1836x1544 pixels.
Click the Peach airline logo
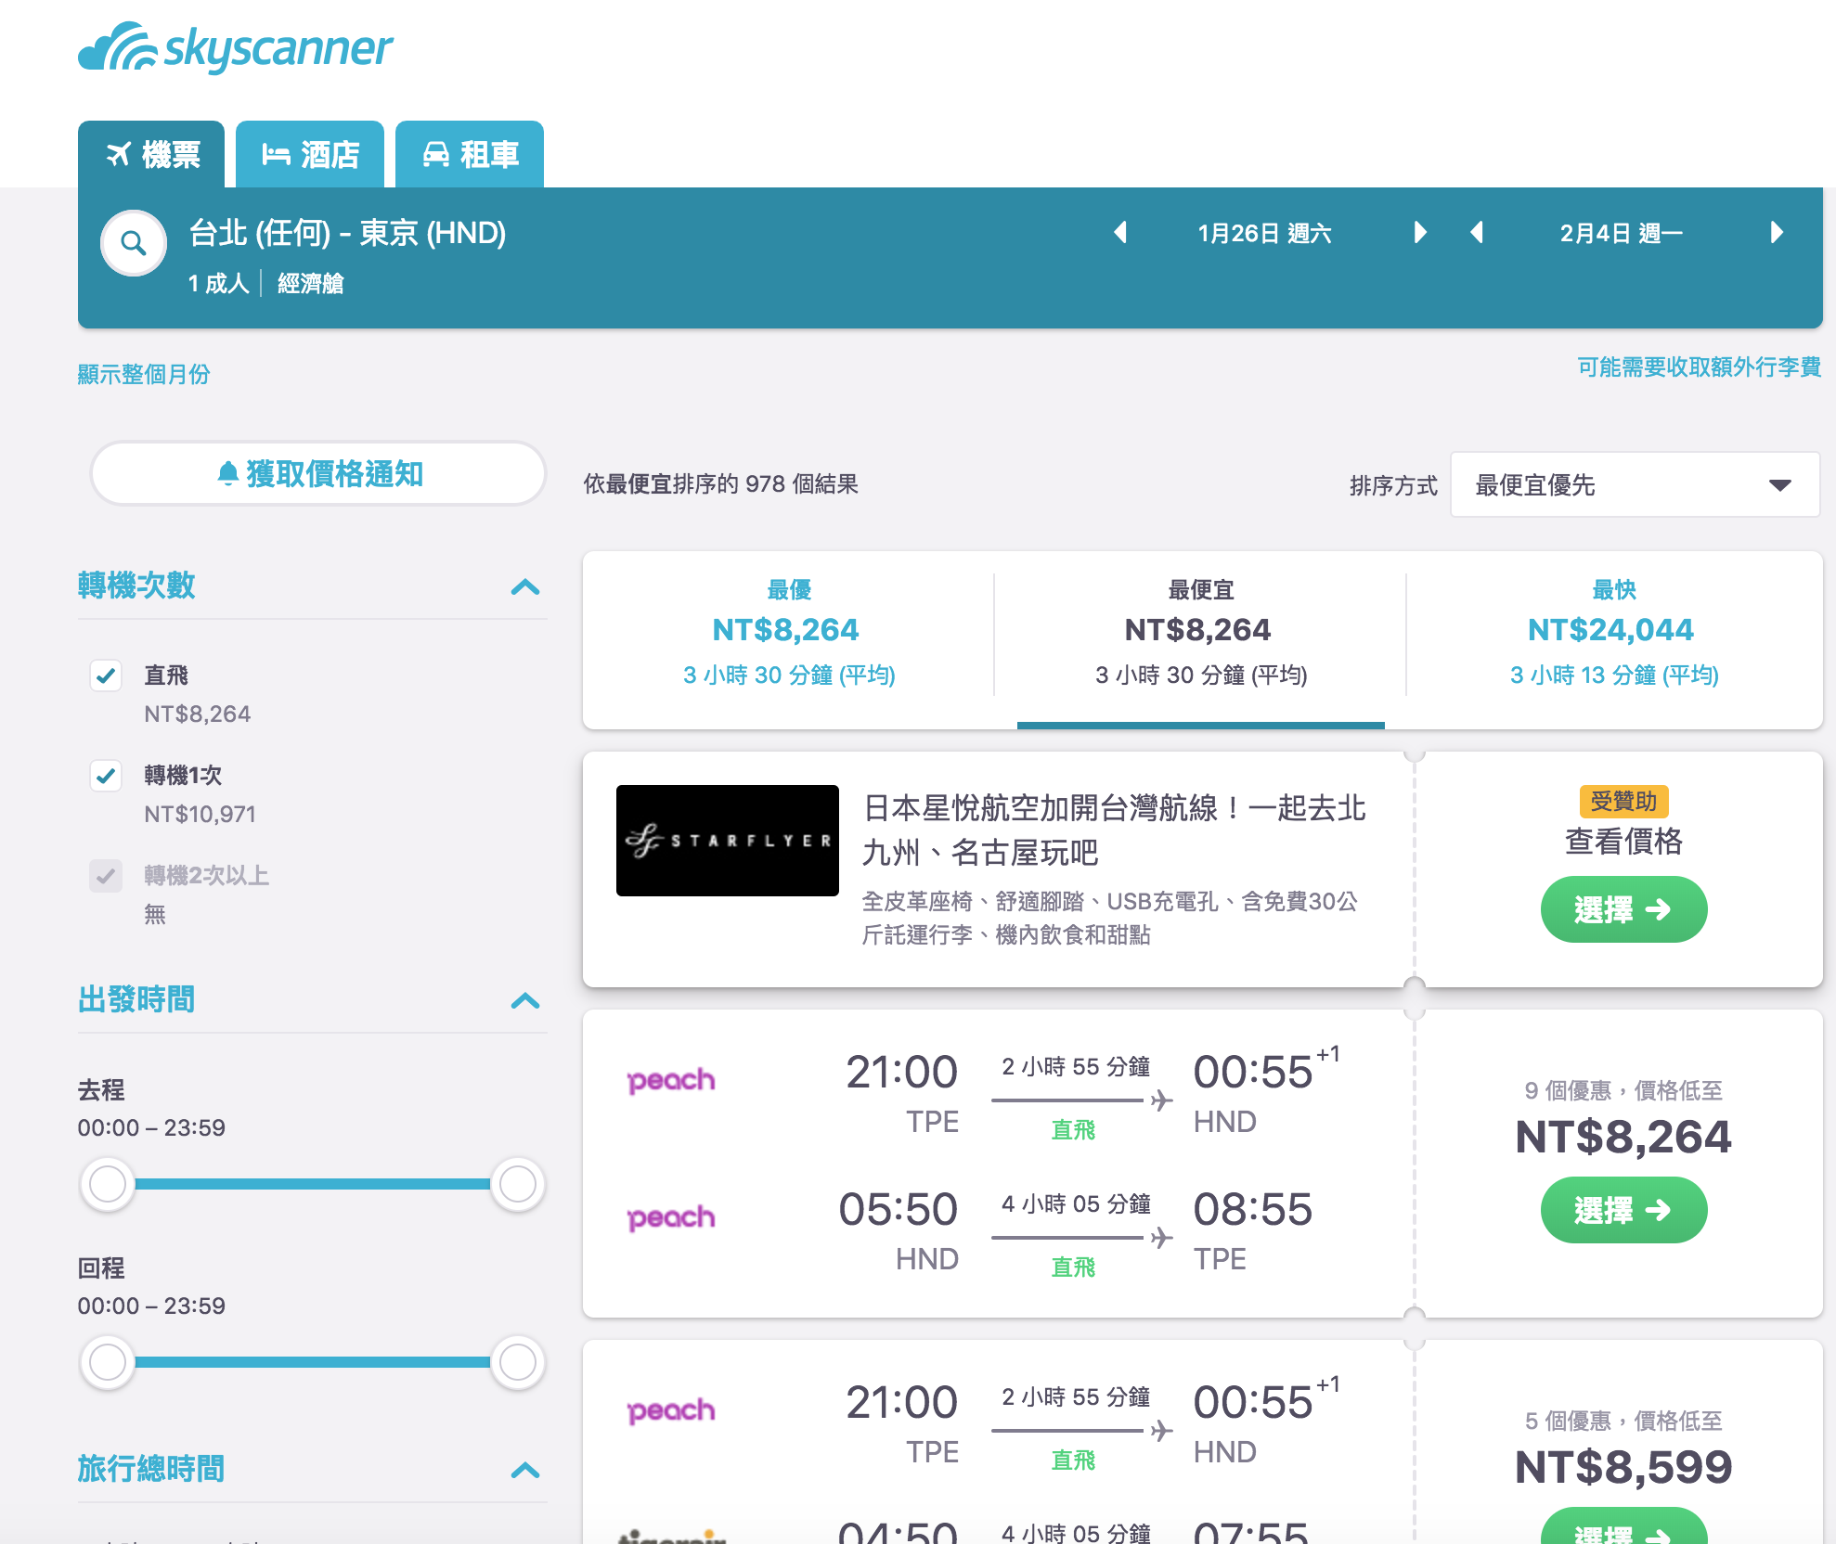[x=670, y=1079]
